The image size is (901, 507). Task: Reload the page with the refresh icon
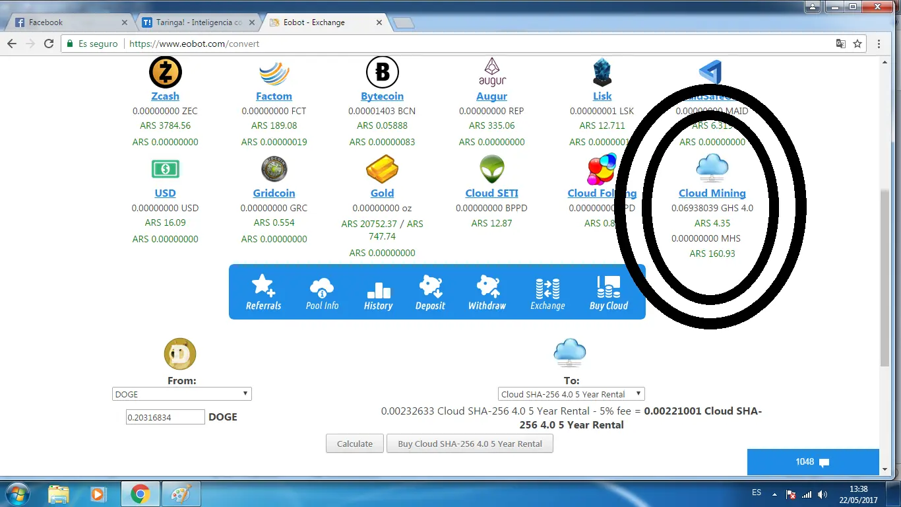(x=49, y=44)
